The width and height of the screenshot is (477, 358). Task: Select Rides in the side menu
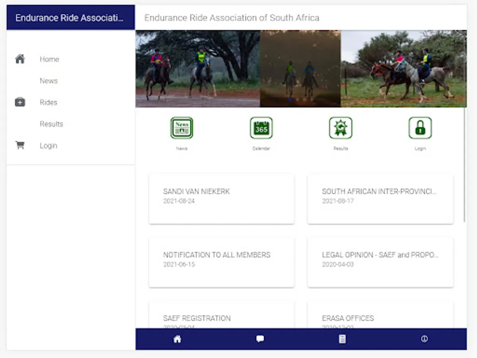click(x=48, y=102)
